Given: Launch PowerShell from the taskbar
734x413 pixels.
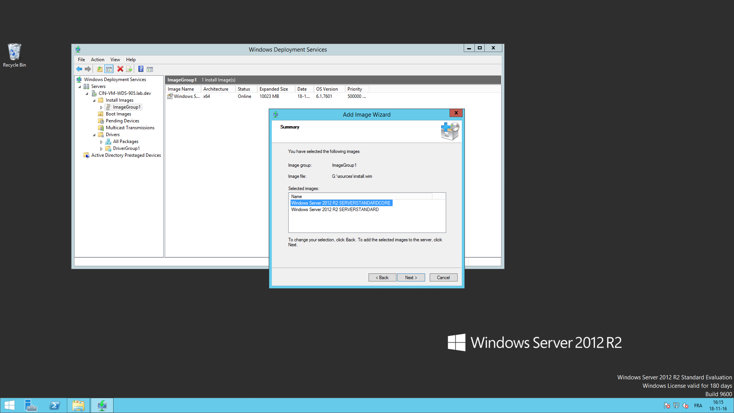Looking at the screenshot, I should pyautogui.click(x=55, y=405).
